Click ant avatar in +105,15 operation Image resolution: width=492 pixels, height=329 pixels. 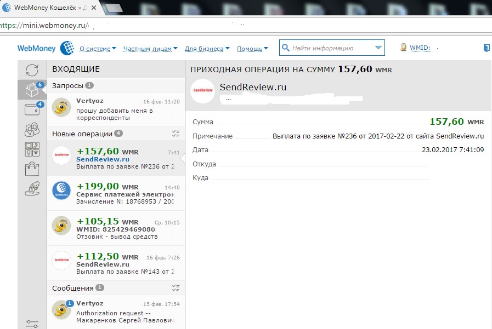point(61,226)
